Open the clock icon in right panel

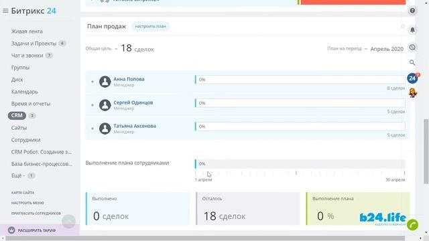pos(412,48)
